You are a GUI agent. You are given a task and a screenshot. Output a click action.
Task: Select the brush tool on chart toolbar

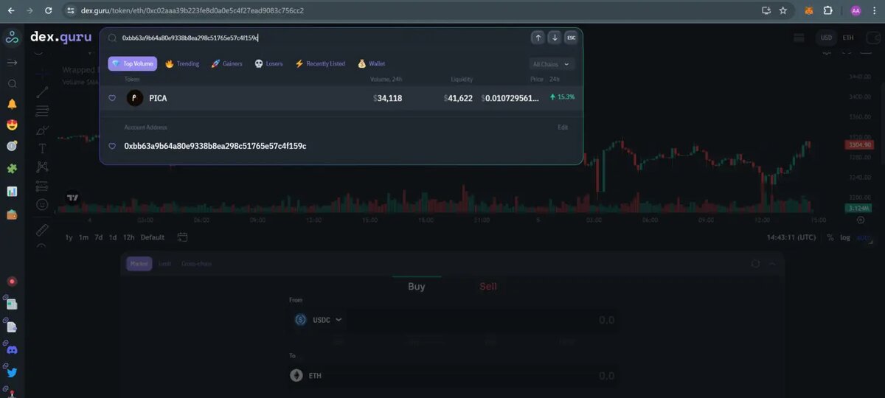pos(42,130)
